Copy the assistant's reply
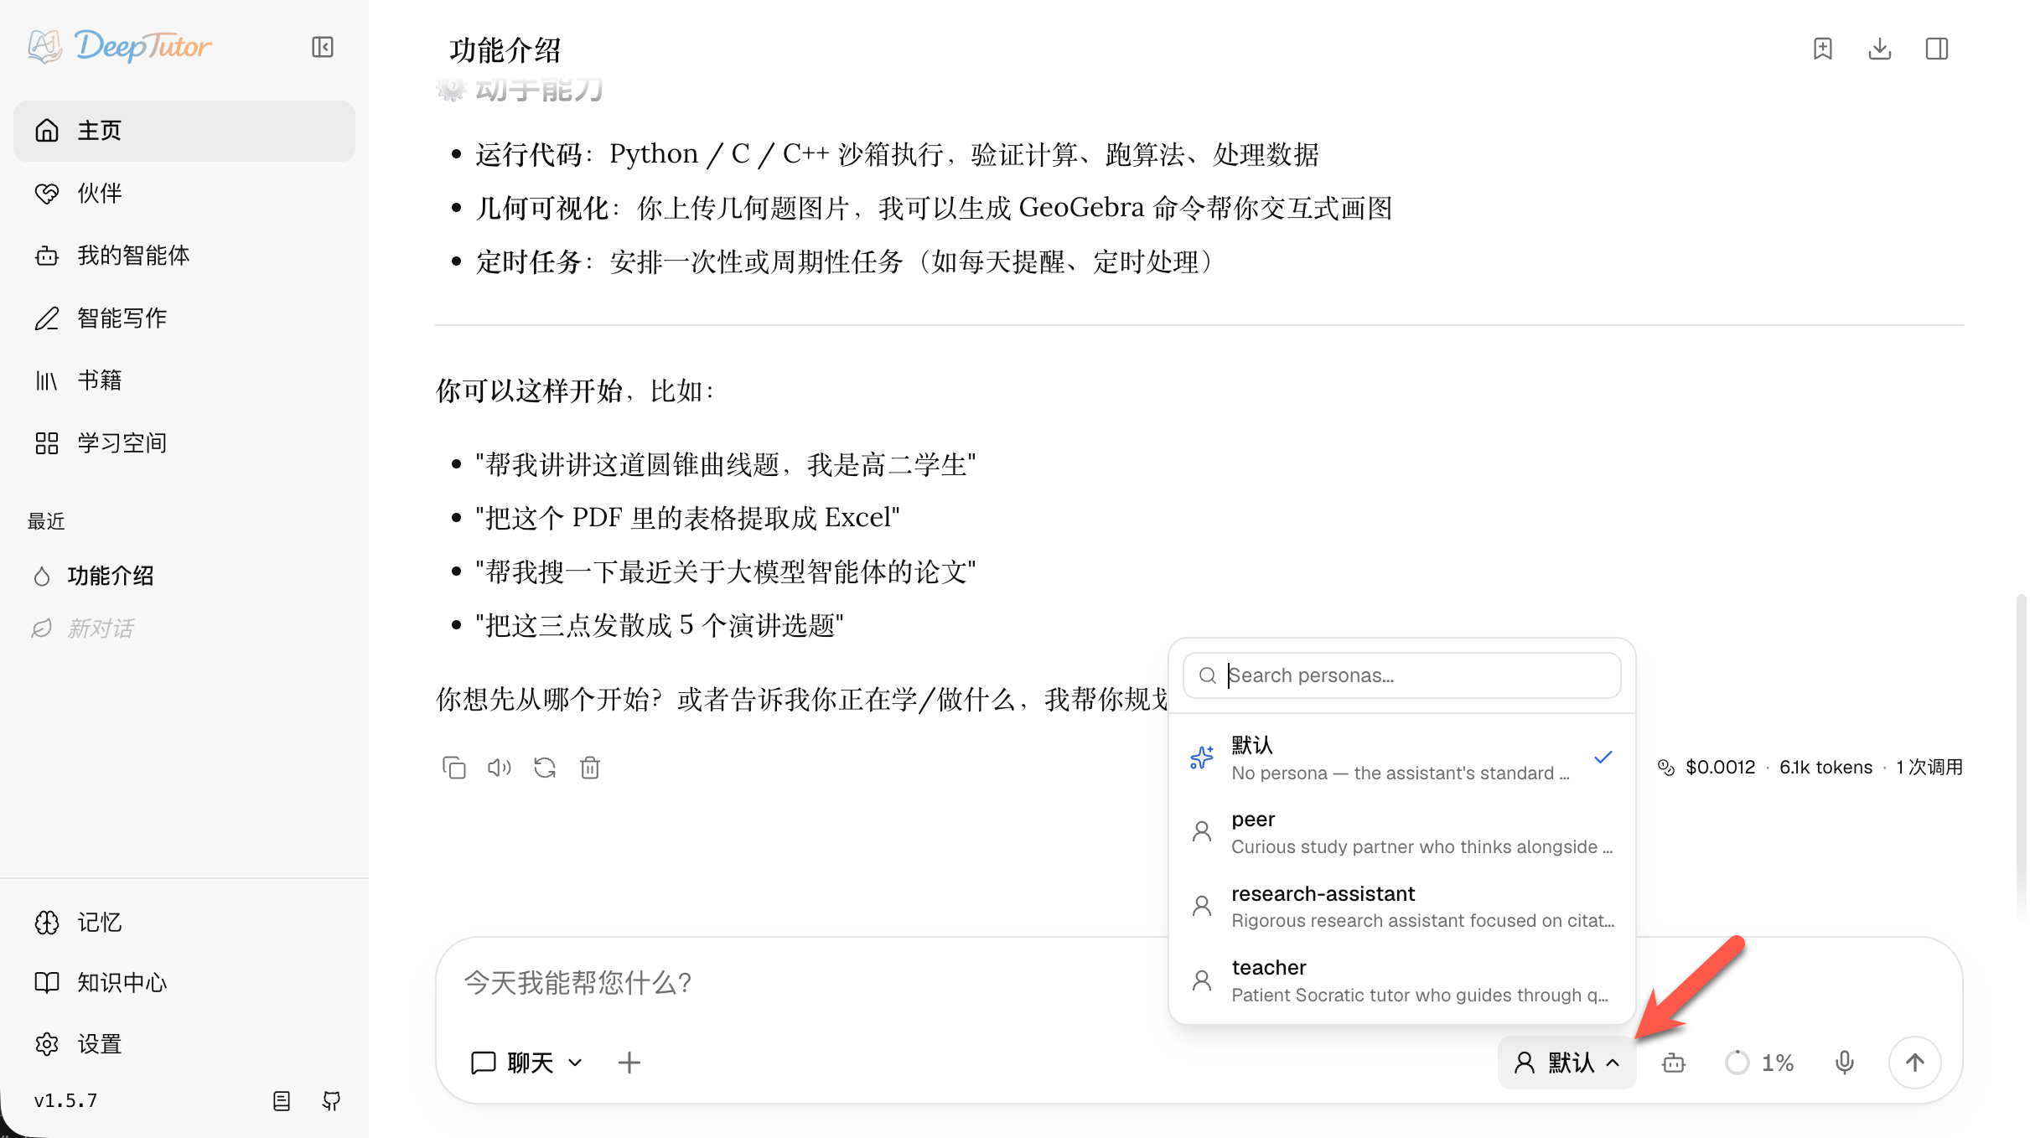The image size is (2030, 1138). tap(453, 767)
